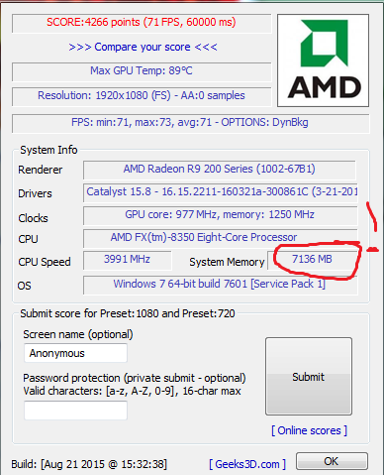The height and width of the screenshot is (475, 384).
Task: Select the Windows 7 OS field
Action: pos(220,285)
